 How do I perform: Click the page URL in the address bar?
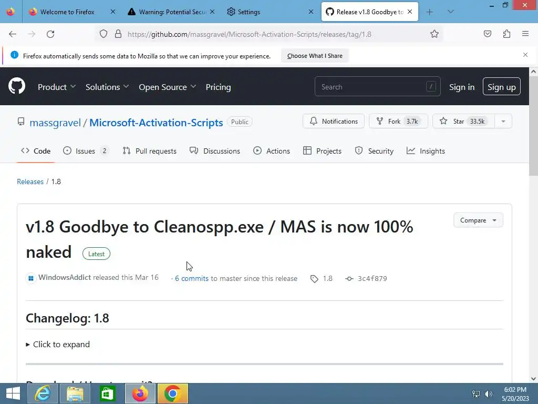coord(250,34)
